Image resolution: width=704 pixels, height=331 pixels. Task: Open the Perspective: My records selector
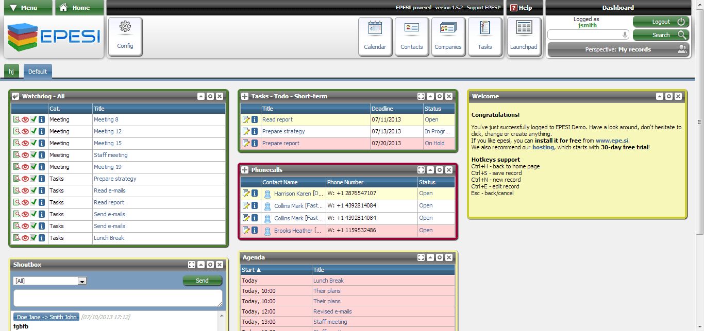[617, 49]
